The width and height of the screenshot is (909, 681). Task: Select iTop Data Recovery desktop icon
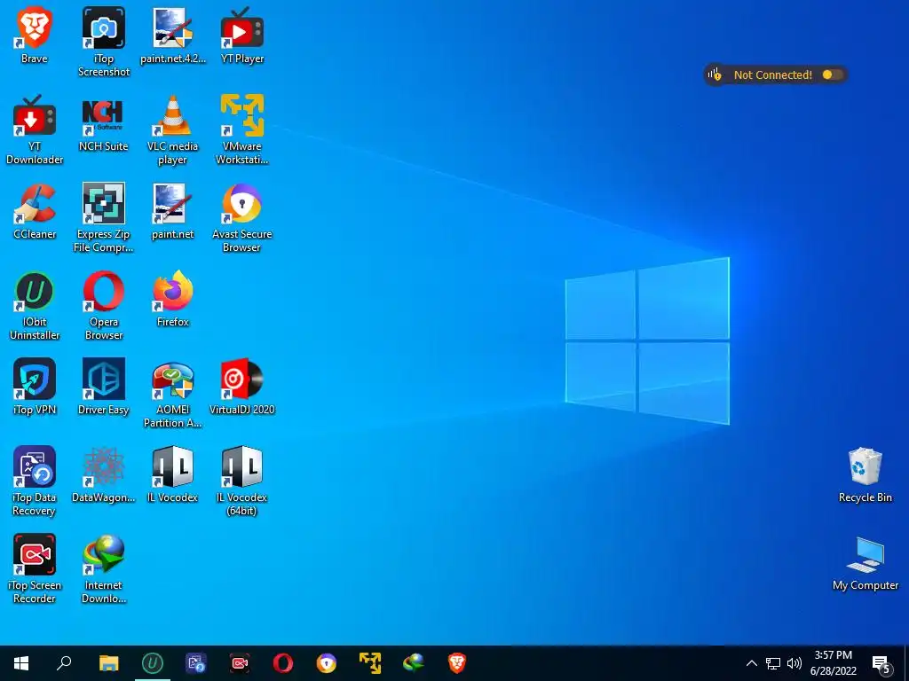point(35,481)
